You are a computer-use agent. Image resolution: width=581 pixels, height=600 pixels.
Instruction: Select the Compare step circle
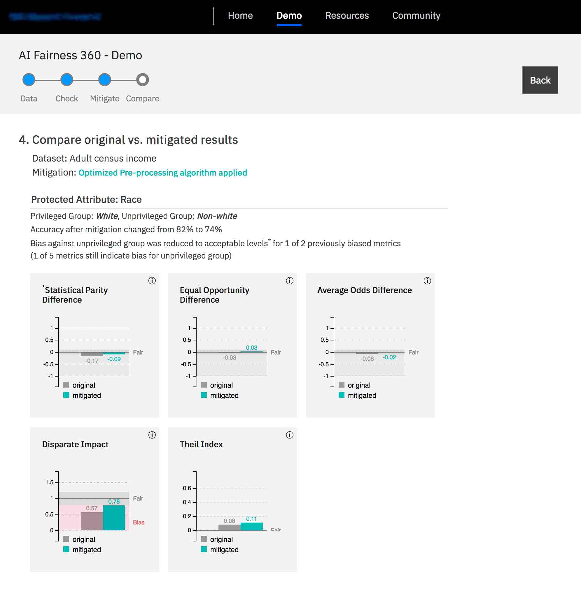(142, 79)
